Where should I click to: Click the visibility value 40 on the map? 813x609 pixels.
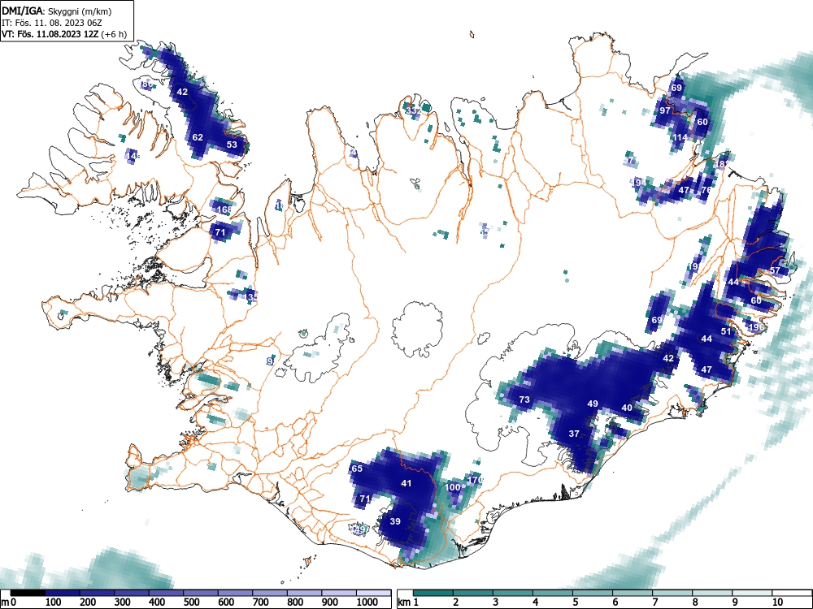(x=627, y=408)
